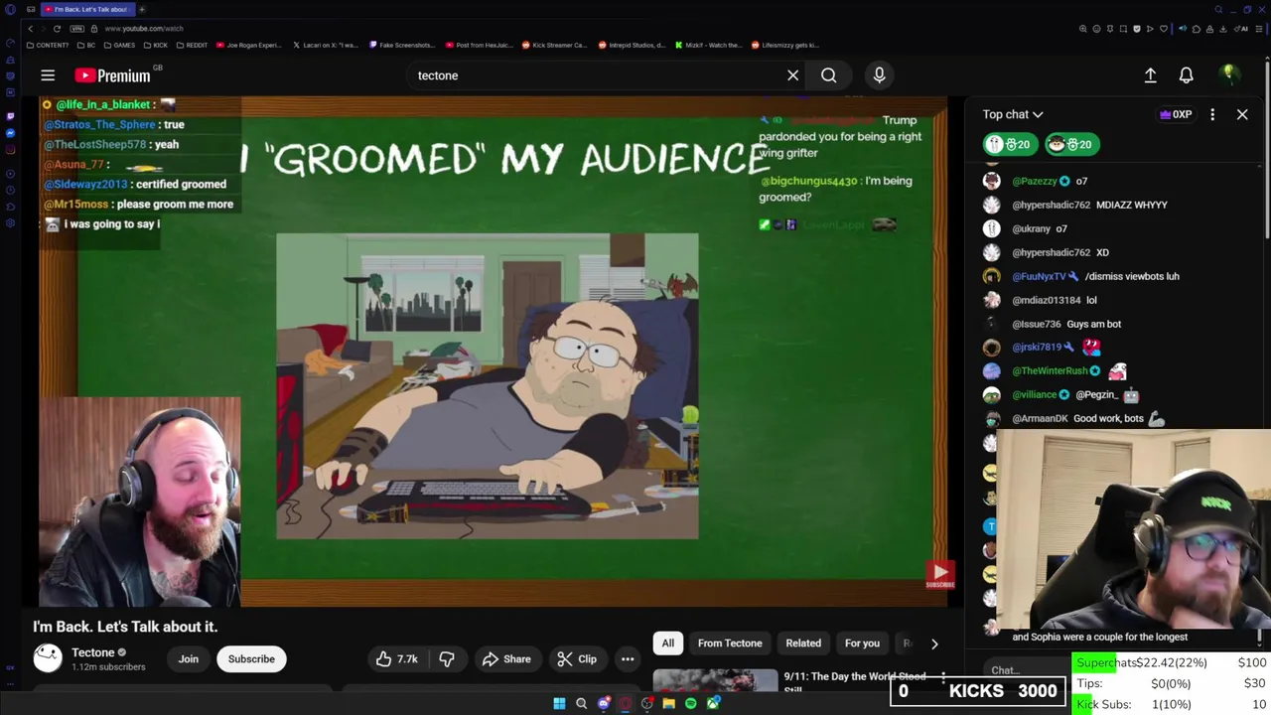Open Twitch from the browser sidebar
The height and width of the screenshot is (715, 1271).
(x=10, y=116)
